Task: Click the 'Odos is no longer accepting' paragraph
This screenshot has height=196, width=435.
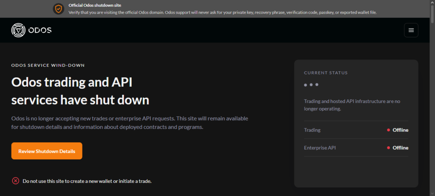Action: click(130, 123)
